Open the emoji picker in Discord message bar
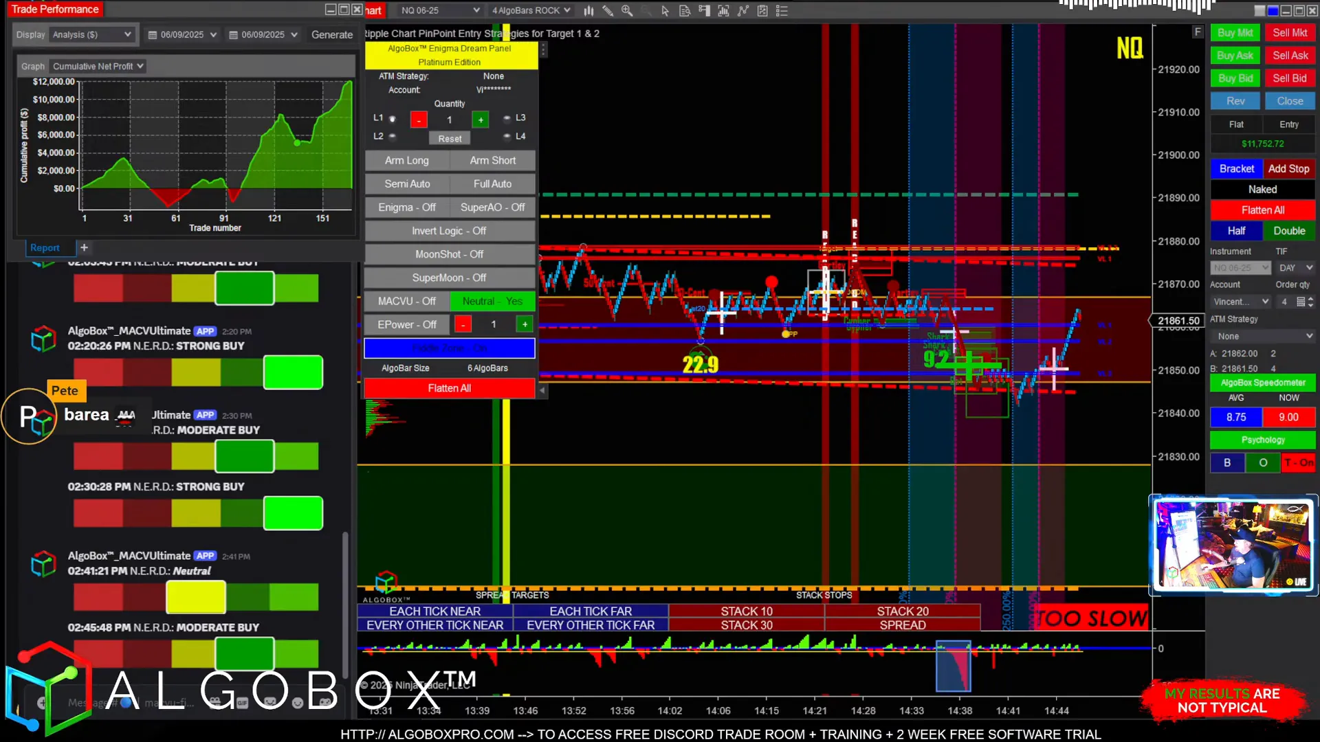1320x742 pixels. pyautogui.click(x=298, y=703)
